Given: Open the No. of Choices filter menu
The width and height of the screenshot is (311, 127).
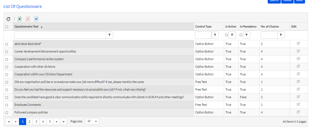Looking at the screenshot, I should (x=281, y=35).
